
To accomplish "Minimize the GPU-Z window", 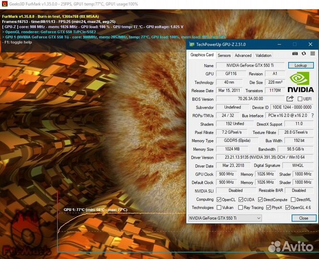I will [x=279, y=44].
